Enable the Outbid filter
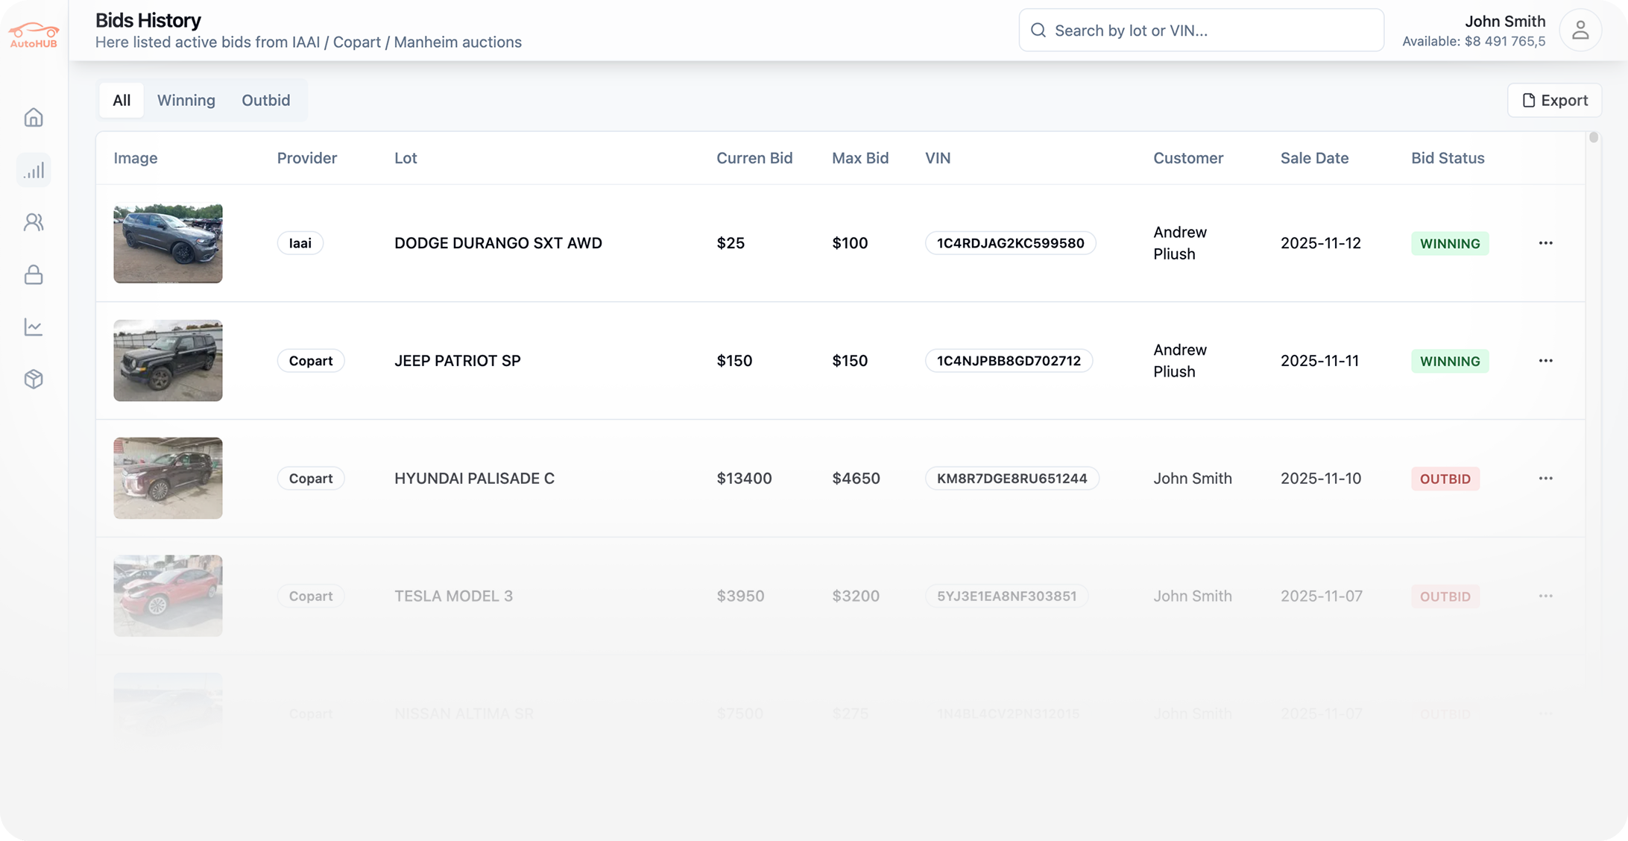The width and height of the screenshot is (1628, 841). point(265,100)
